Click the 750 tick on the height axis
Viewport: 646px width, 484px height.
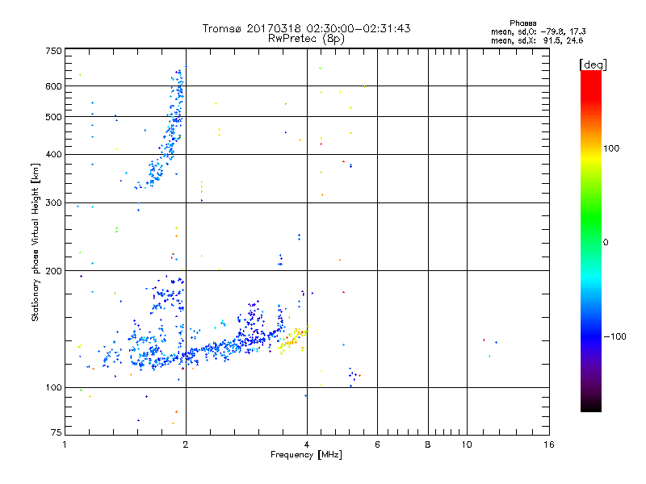tap(52, 51)
